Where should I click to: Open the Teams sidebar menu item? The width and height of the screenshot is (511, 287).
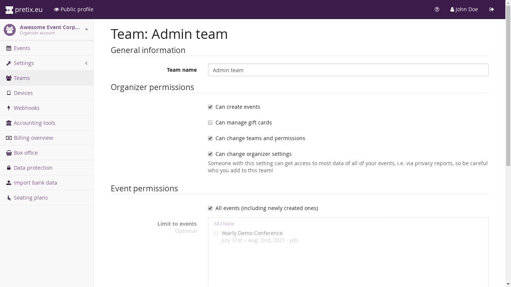tap(22, 78)
